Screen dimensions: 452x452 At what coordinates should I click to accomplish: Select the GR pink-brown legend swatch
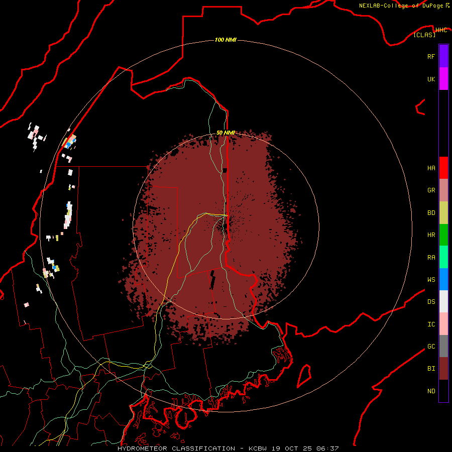point(443,190)
